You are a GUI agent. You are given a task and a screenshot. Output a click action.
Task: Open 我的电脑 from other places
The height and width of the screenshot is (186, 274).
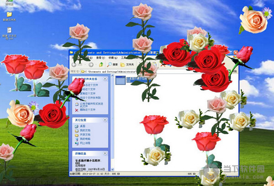83,139
